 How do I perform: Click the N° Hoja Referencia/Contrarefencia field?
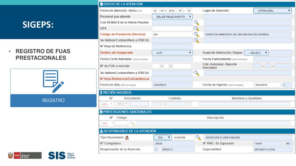point(172,79)
